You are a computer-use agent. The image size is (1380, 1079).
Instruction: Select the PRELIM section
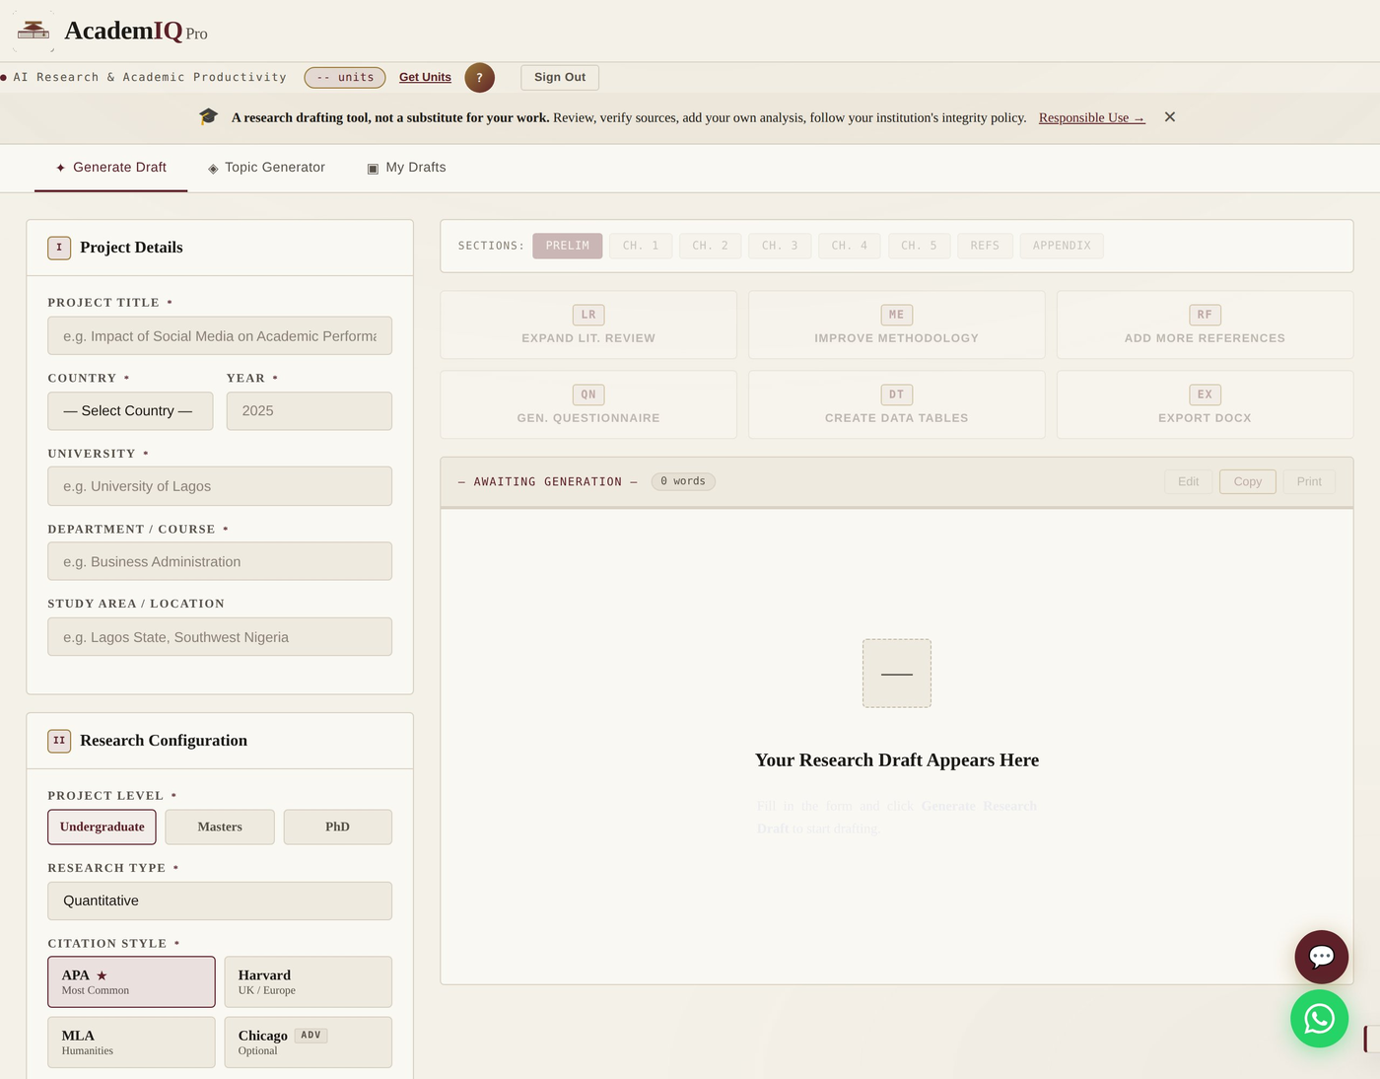568,246
